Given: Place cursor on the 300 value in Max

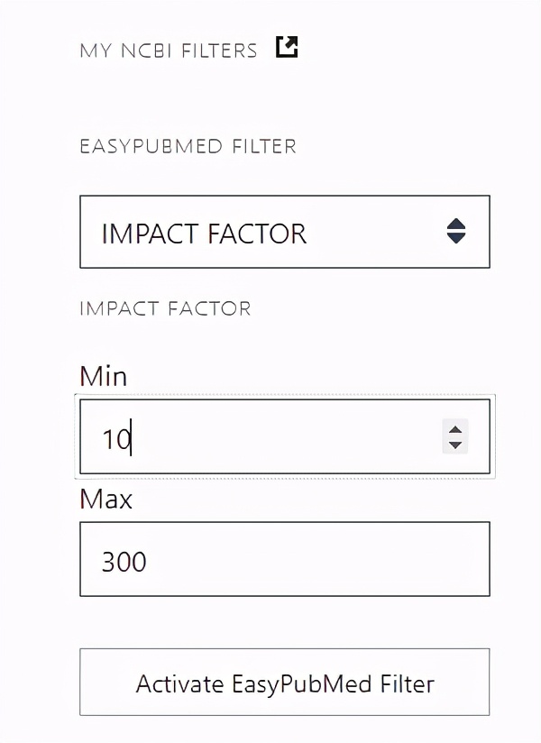Looking at the screenshot, I should (124, 562).
